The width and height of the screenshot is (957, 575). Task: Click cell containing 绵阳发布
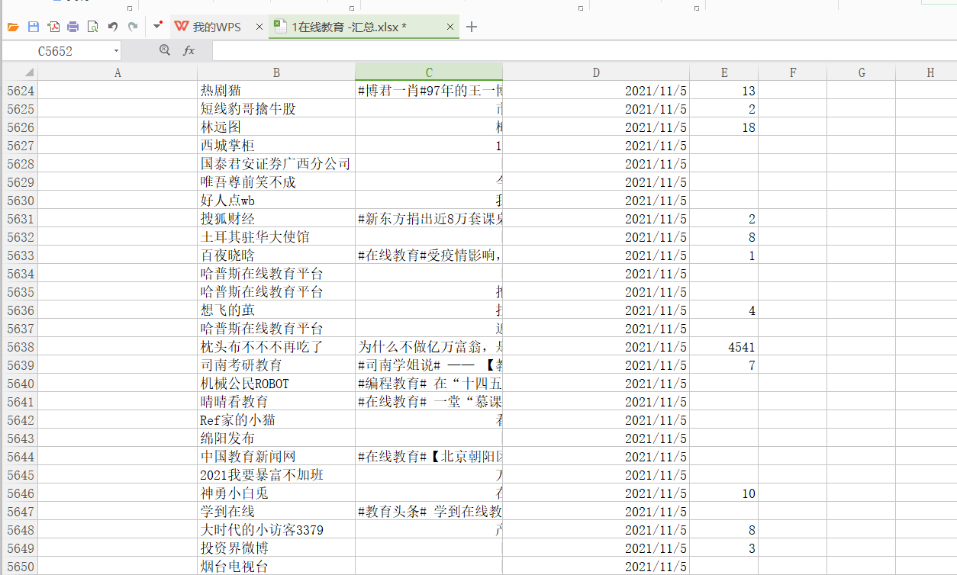click(x=276, y=438)
